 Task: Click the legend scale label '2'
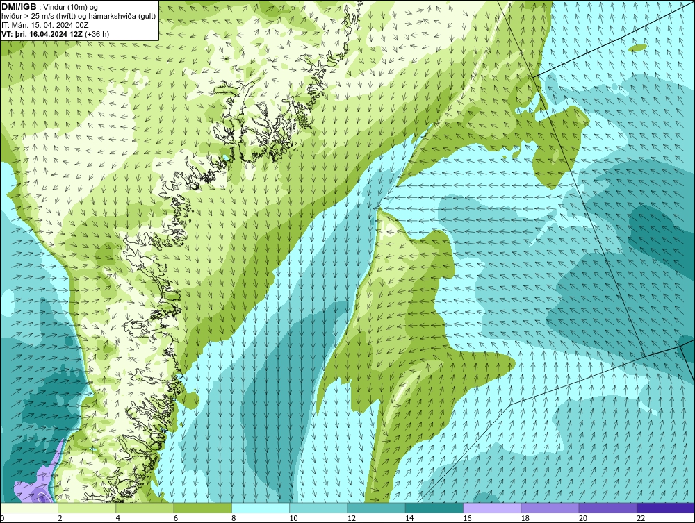click(60, 519)
